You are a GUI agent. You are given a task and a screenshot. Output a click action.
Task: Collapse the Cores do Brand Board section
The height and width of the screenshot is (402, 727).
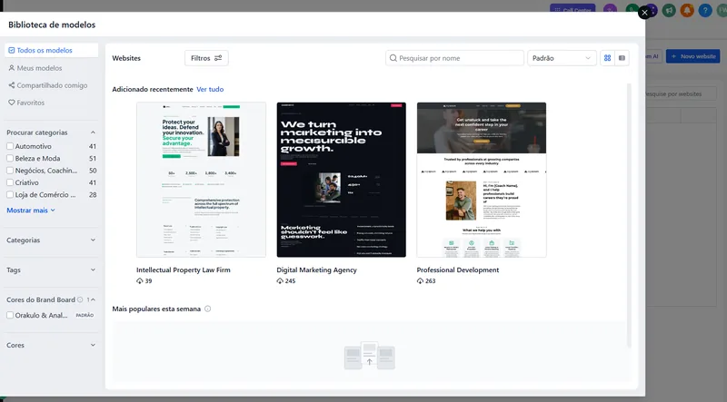pyautogui.click(x=94, y=299)
